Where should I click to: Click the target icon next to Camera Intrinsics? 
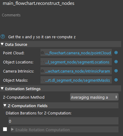[x=116, y=71]
